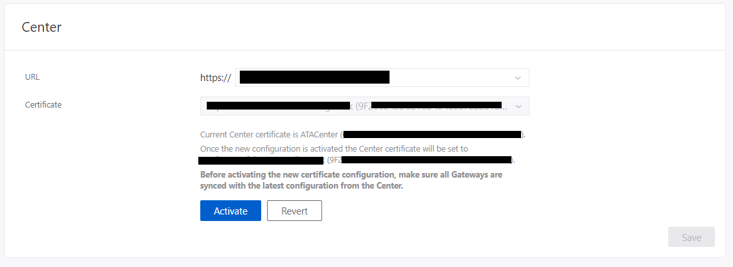
Task: Click the Certificate field label
Action: 43,104
